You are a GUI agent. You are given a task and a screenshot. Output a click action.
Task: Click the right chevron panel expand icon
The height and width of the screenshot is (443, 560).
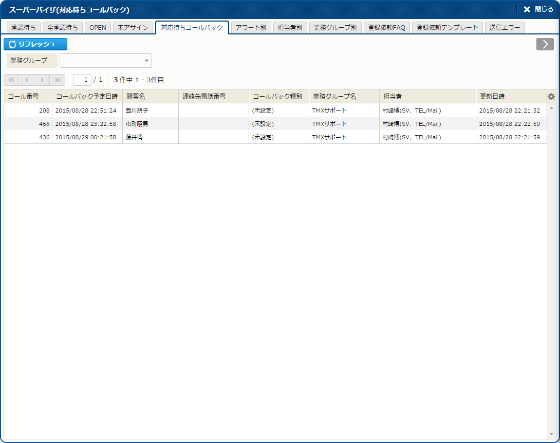(545, 44)
